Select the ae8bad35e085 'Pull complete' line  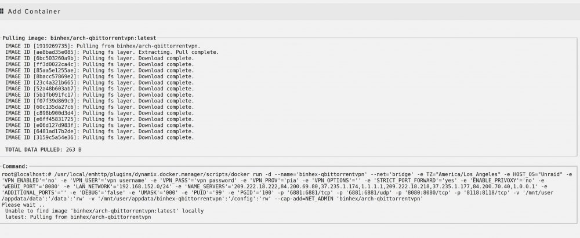(x=112, y=52)
